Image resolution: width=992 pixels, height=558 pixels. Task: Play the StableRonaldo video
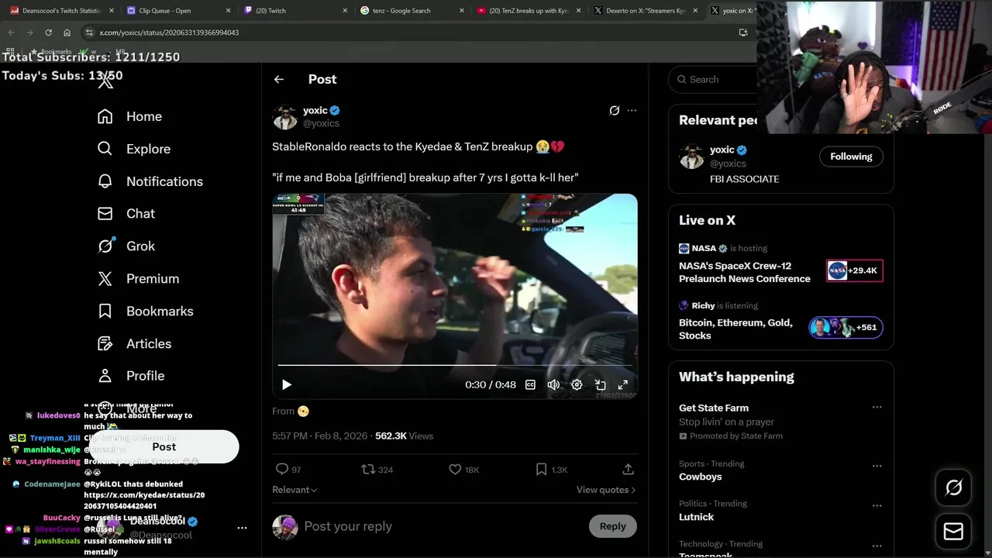[287, 384]
